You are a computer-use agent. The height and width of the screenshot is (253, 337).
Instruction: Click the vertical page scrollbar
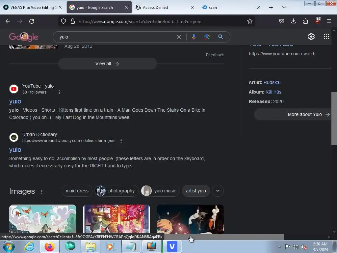334,119
